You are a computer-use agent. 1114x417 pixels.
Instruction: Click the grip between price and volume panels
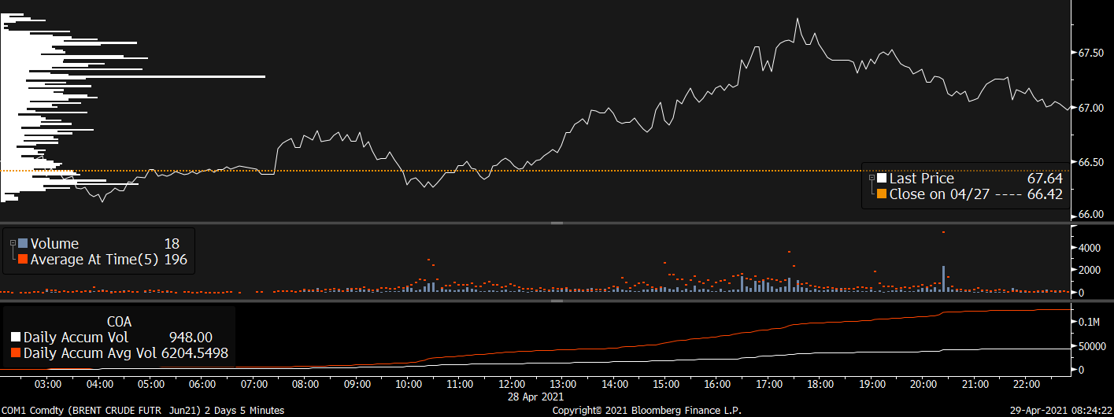click(x=557, y=223)
